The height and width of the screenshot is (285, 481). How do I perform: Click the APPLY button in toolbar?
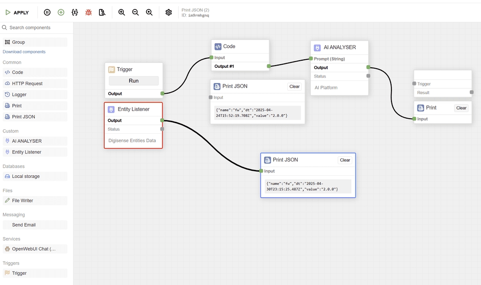click(x=17, y=12)
